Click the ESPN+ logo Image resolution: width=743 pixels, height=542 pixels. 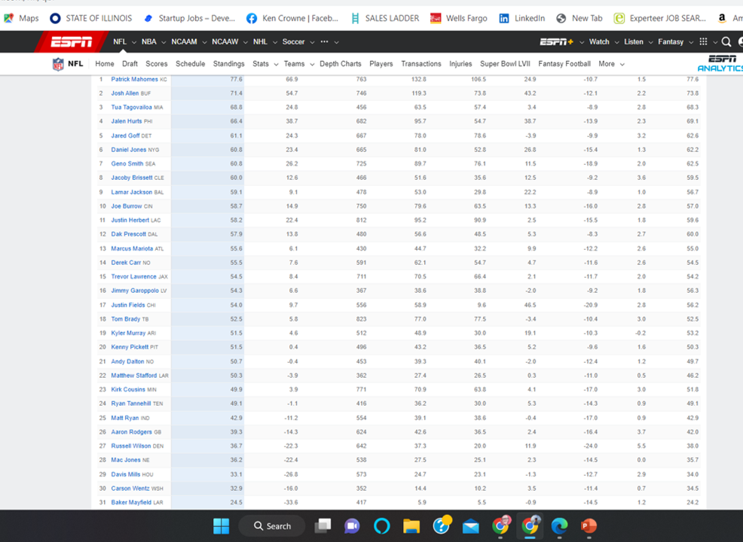tap(557, 41)
